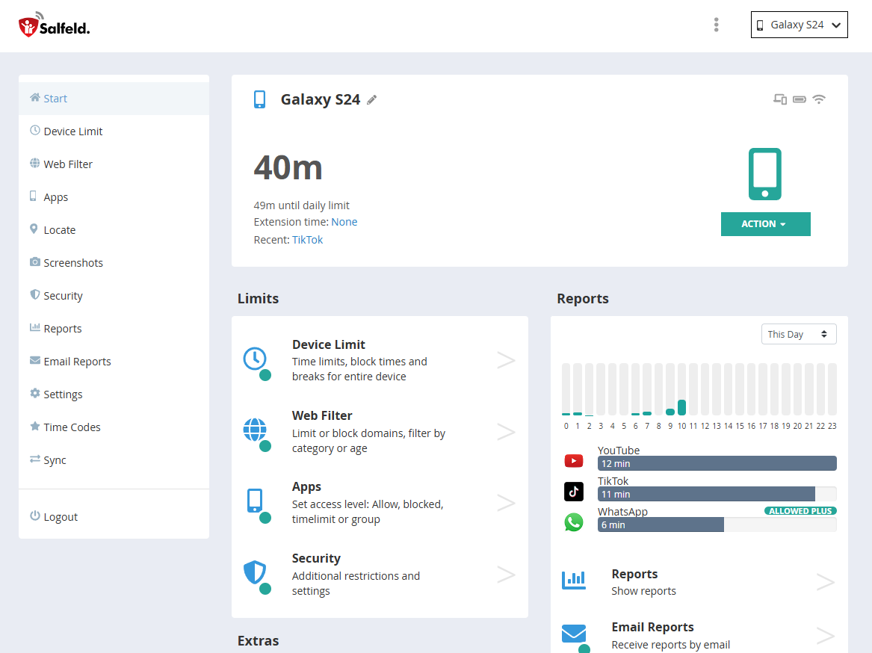Click the TikTok app icon in reports
872x653 pixels.
573,491
